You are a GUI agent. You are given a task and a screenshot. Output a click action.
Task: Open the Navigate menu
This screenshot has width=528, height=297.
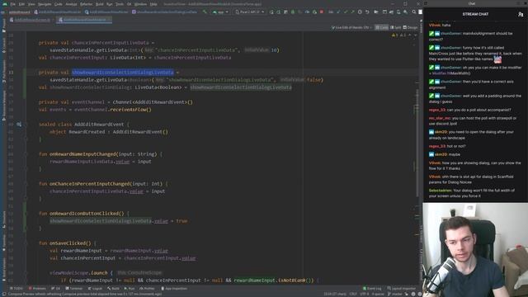click(x=45, y=4)
